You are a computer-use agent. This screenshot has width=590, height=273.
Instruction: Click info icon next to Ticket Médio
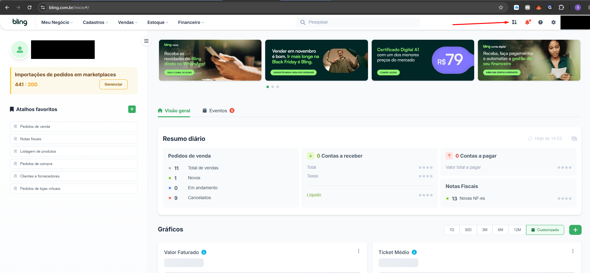pyautogui.click(x=414, y=252)
